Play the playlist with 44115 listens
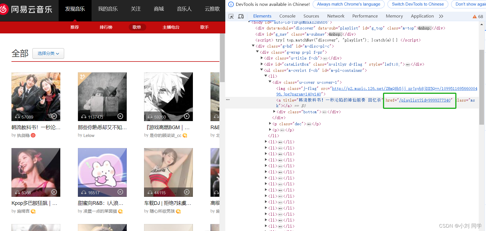The width and height of the screenshot is (486, 231). click(187, 192)
